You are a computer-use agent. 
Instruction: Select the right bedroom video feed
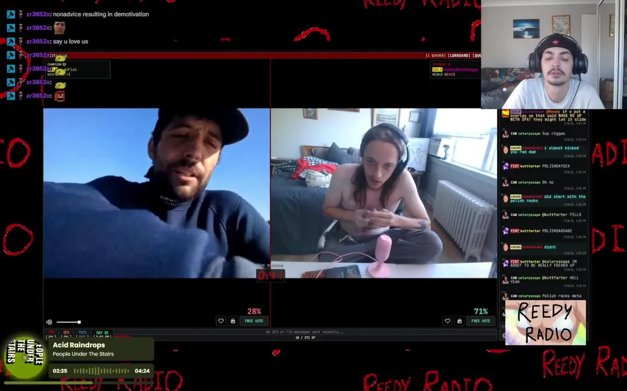pyautogui.click(x=384, y=193)
